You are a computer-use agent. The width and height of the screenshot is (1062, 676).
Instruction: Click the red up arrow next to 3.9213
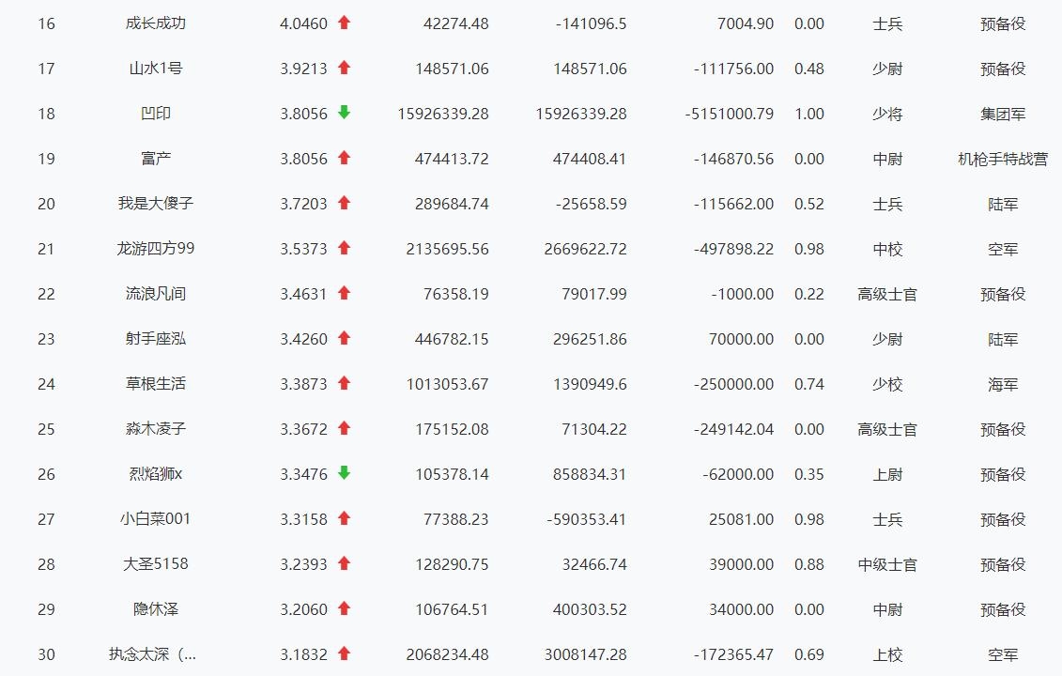point(344,68)
